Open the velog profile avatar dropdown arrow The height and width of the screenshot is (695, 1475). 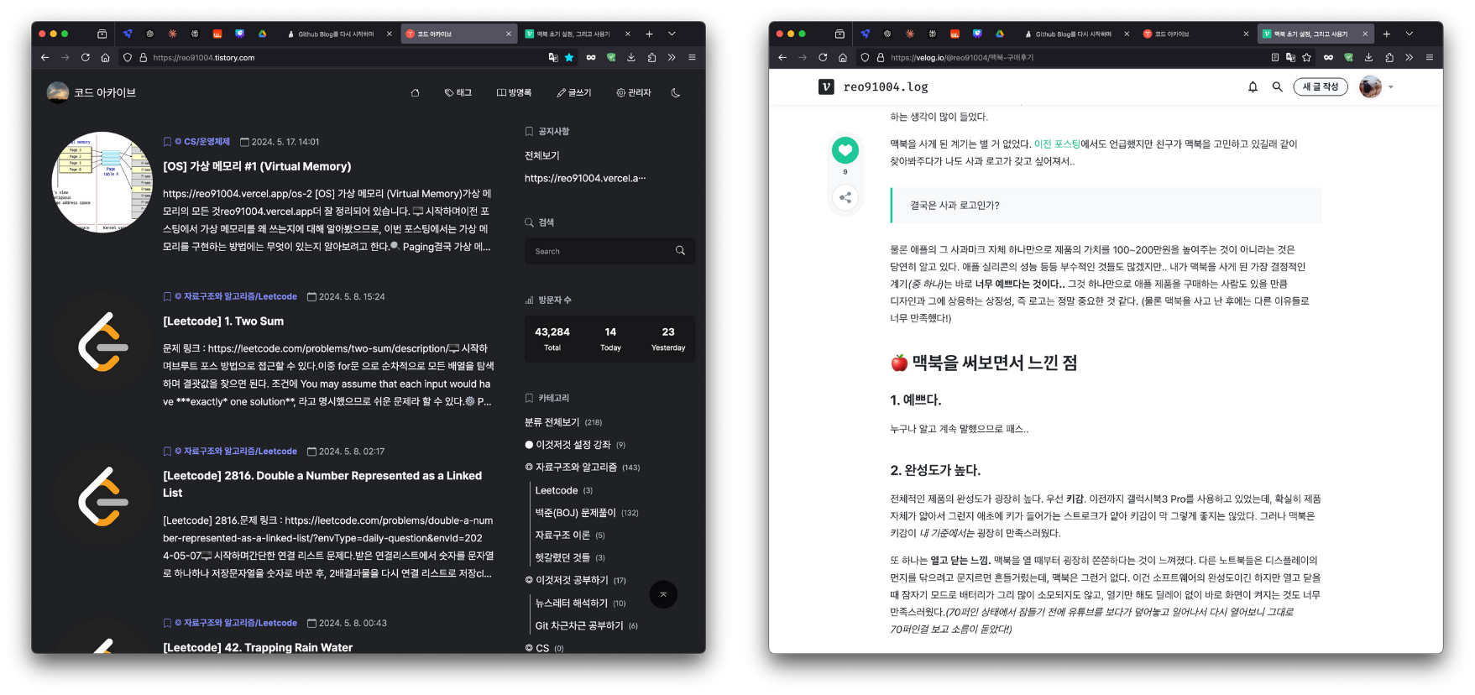click(x=1391, y=87)
